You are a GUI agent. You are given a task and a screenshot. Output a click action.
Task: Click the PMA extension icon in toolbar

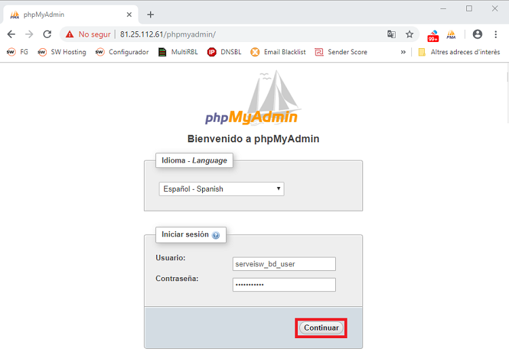[x=451, y=35]
